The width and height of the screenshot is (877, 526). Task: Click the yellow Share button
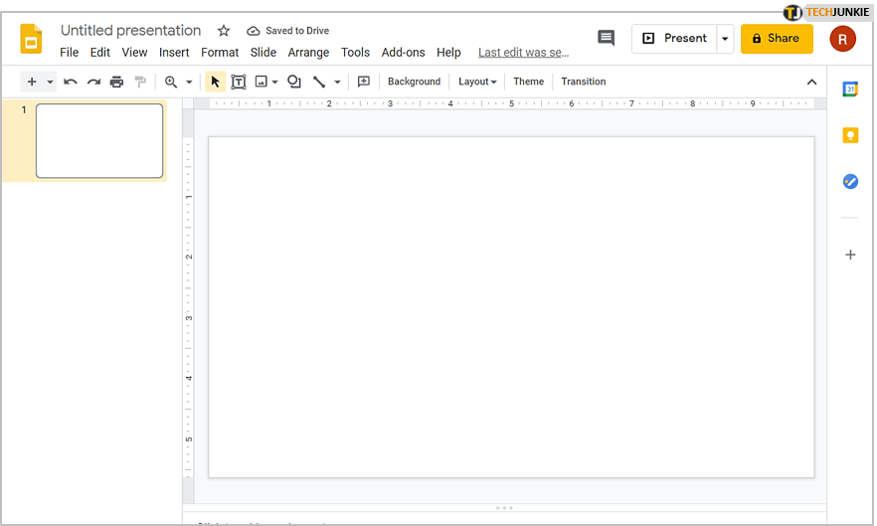[776, 39]
